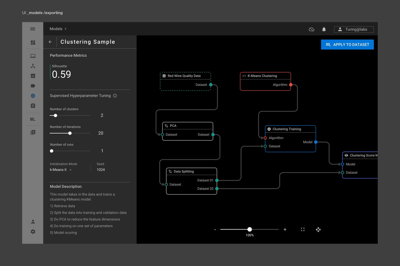Select the Data Splitting node title
This screenshot has height=266, width=400.
click(184, 172)
